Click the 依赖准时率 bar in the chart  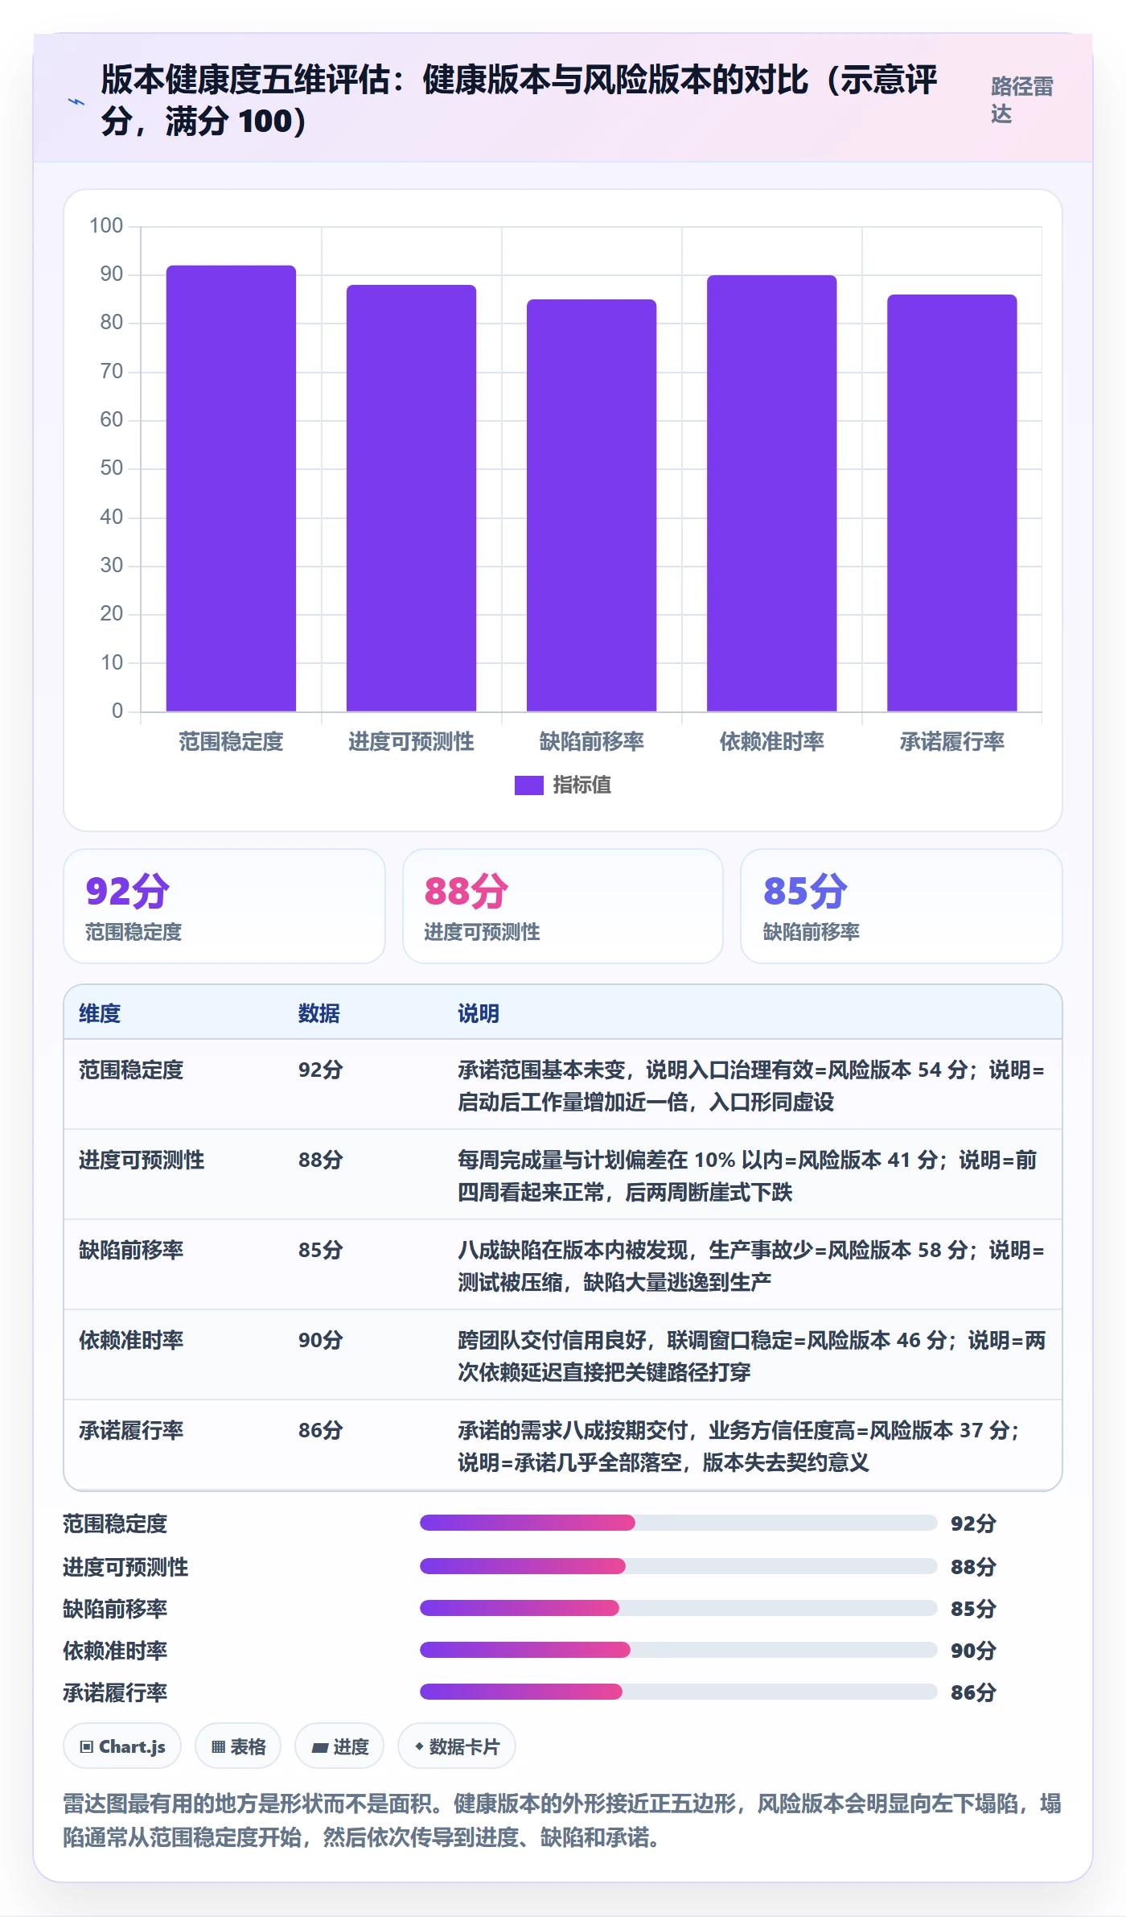(x=771, y=493)
